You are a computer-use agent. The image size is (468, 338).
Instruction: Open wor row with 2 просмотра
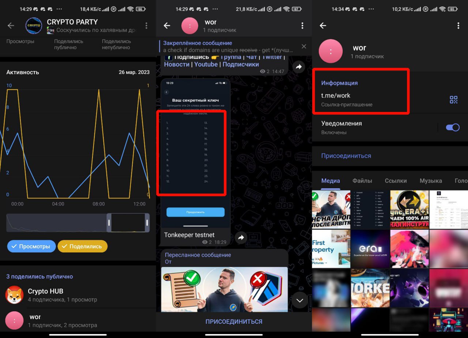[x=78, y=320]
